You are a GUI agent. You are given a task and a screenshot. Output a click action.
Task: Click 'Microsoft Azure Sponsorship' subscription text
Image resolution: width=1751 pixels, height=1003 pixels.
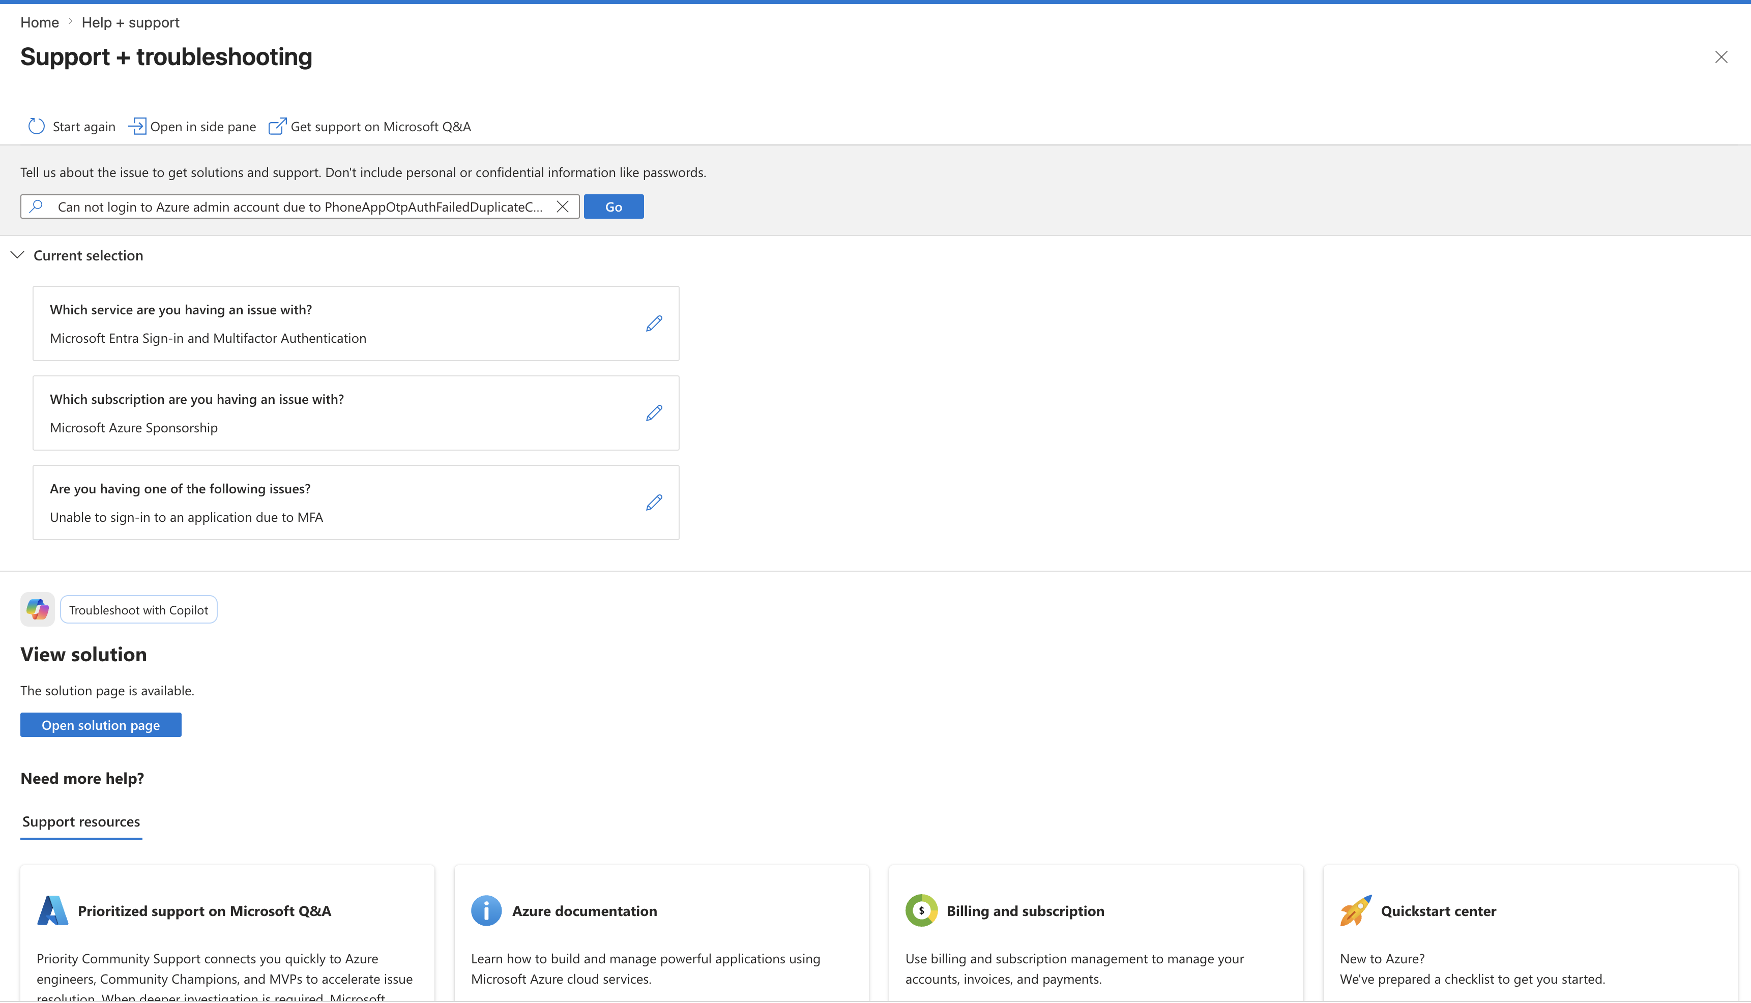point(134,428)
